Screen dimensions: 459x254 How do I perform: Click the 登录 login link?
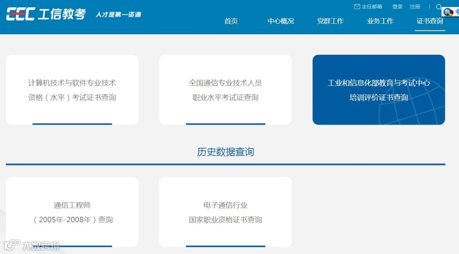pos(397,7)
